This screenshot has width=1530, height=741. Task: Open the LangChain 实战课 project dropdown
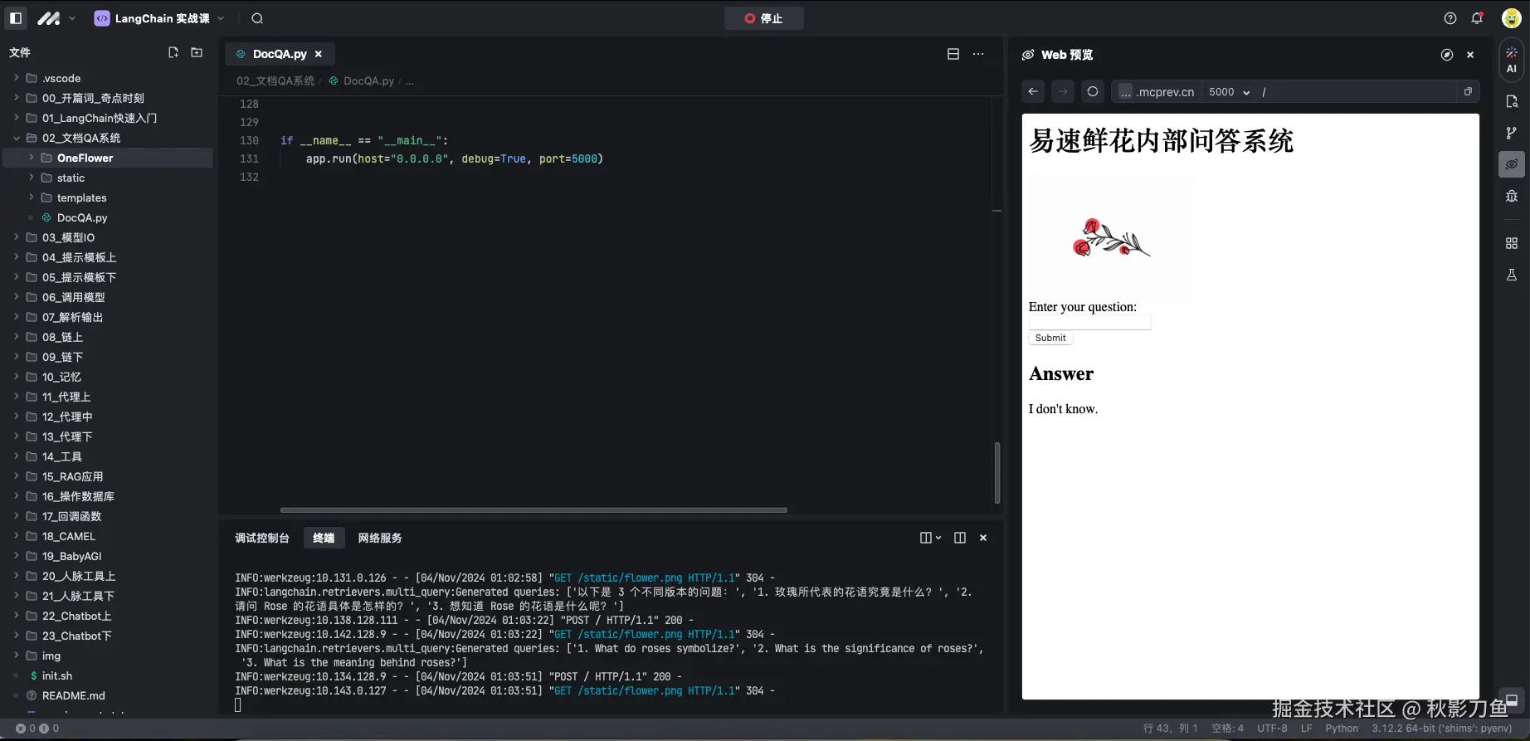(x=159, y=18)
